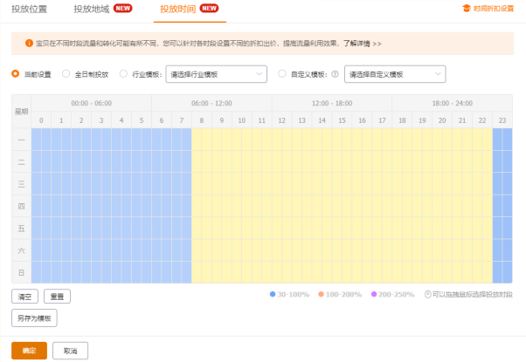The height and width of the screenshot is (362, 526).
Task: Click the 三 (Wednesday) row label
Action: pos(22,184)
